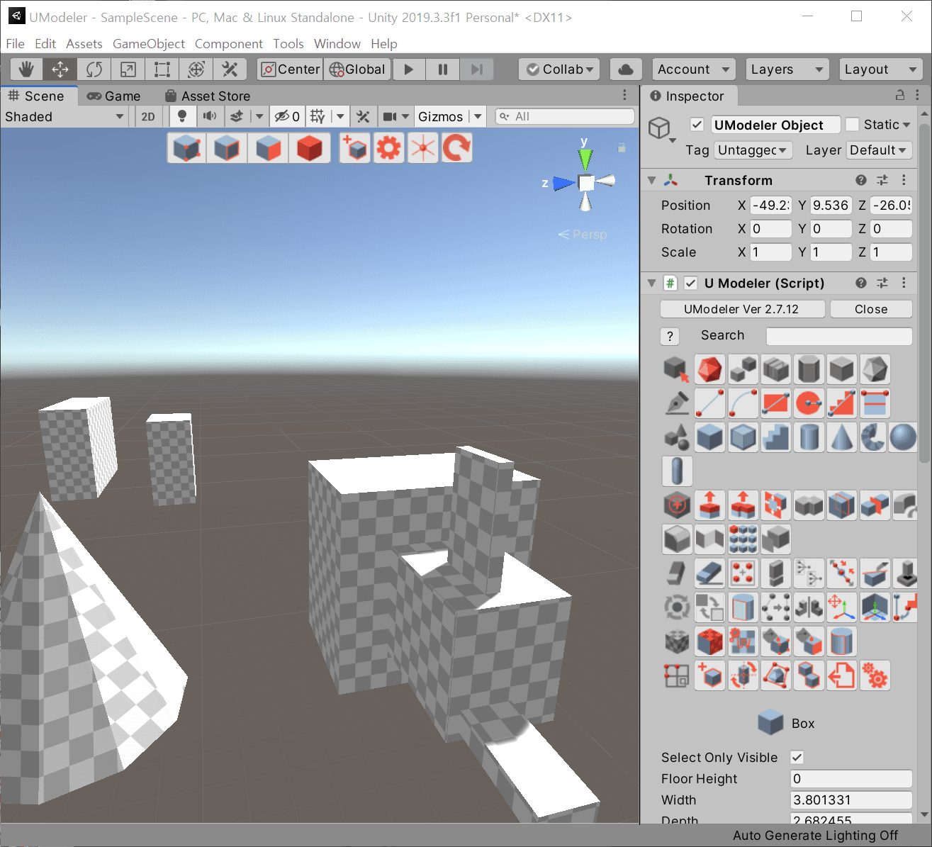Select the Disk drawing tool icon
This screenshot has width=932, height=847.
(809, 403)
